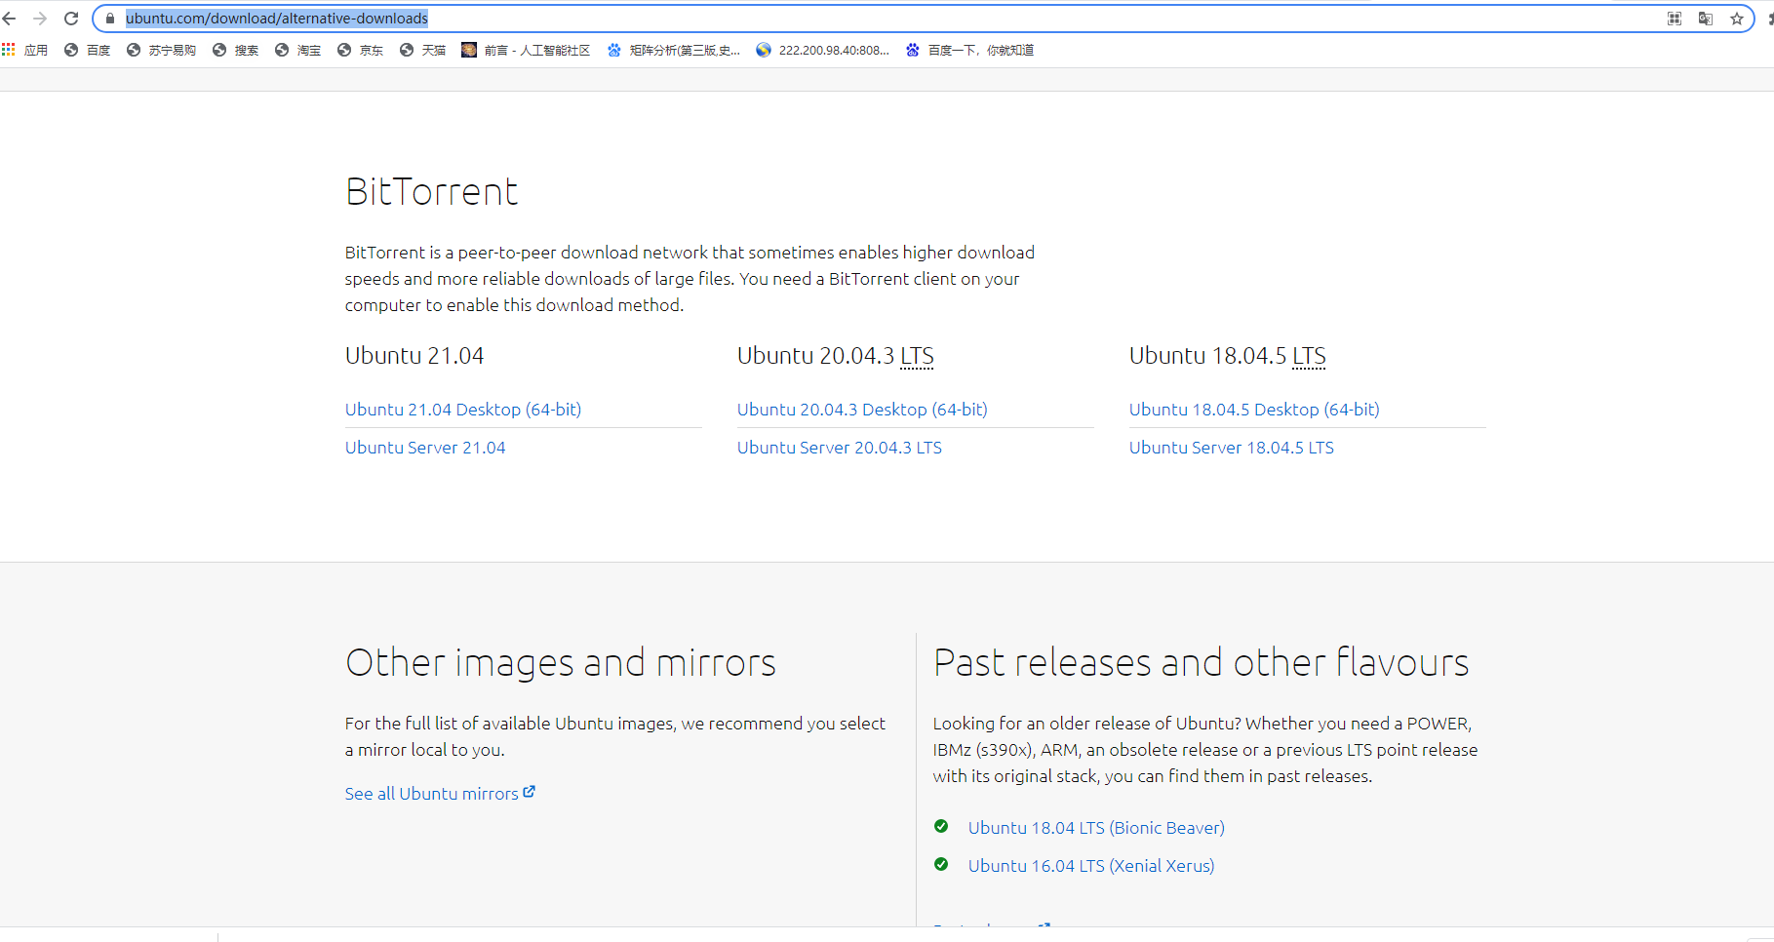
Task: Open the 矩阵分析(第三版 bookmark
Action: coord(674,50)
